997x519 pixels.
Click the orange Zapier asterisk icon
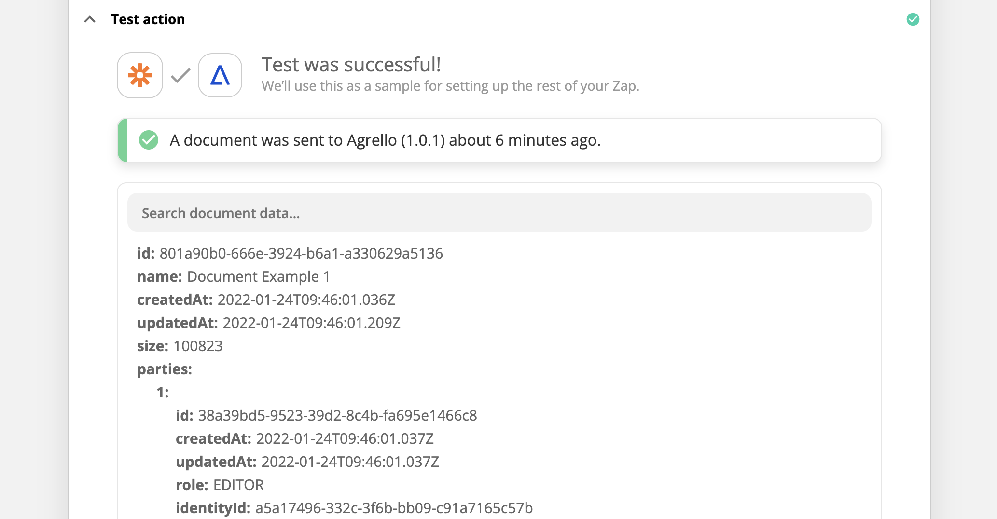[140, 75]
